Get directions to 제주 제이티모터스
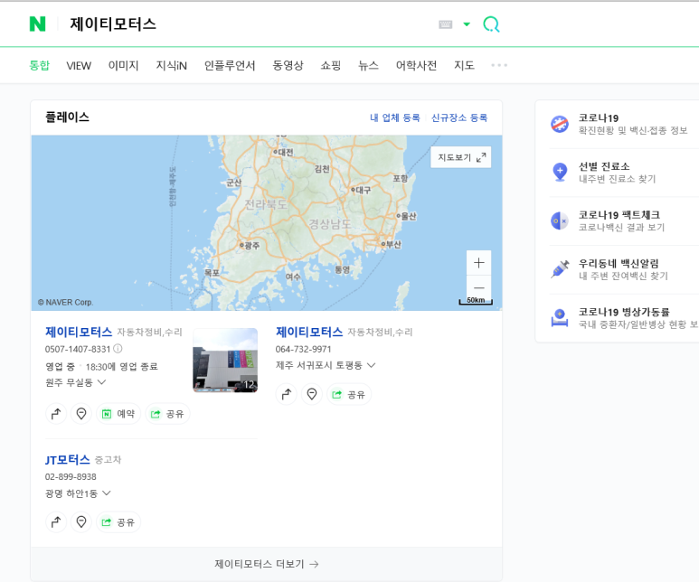This screenshot has height=582, width=699. [x=286, y=394]
